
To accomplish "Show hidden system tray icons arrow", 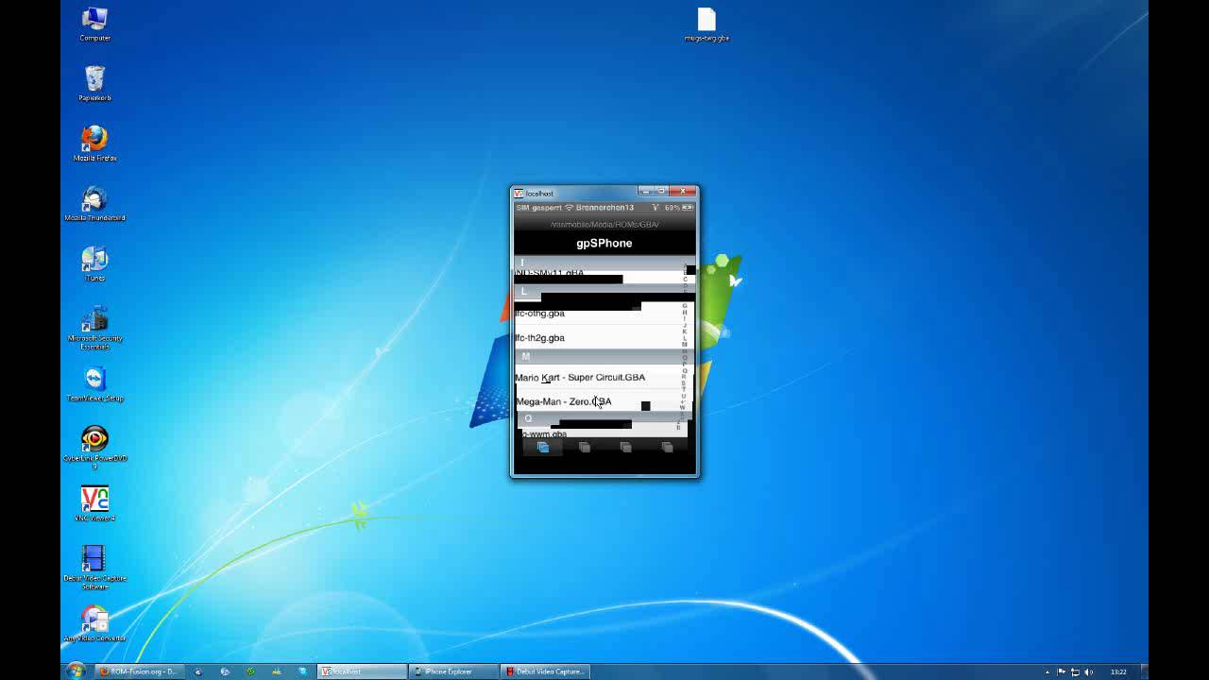I will click(x=1047, y=671).
